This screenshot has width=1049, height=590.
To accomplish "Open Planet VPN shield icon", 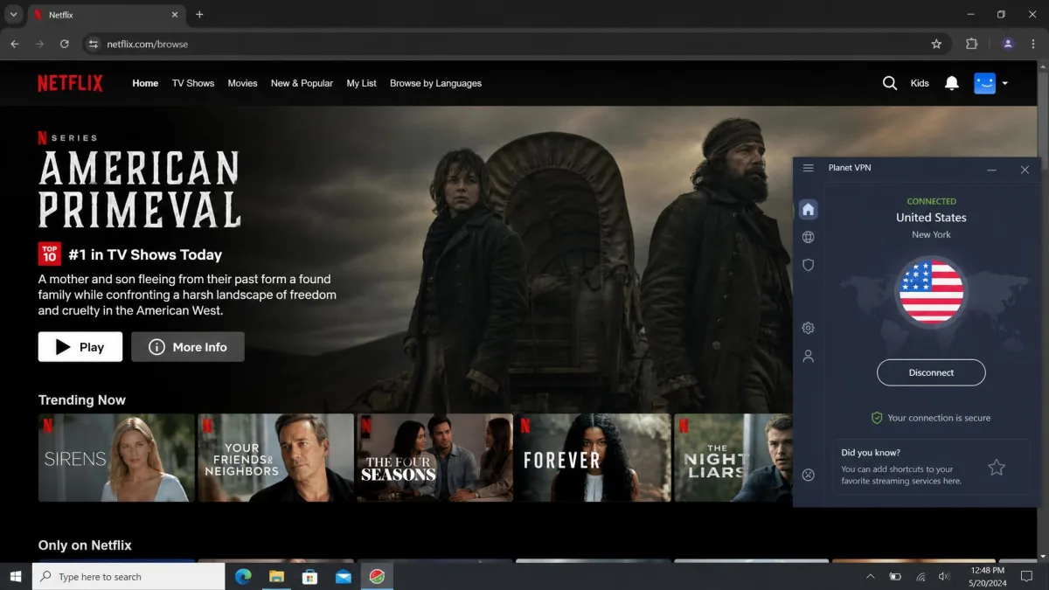I will (x=809, y=265).
